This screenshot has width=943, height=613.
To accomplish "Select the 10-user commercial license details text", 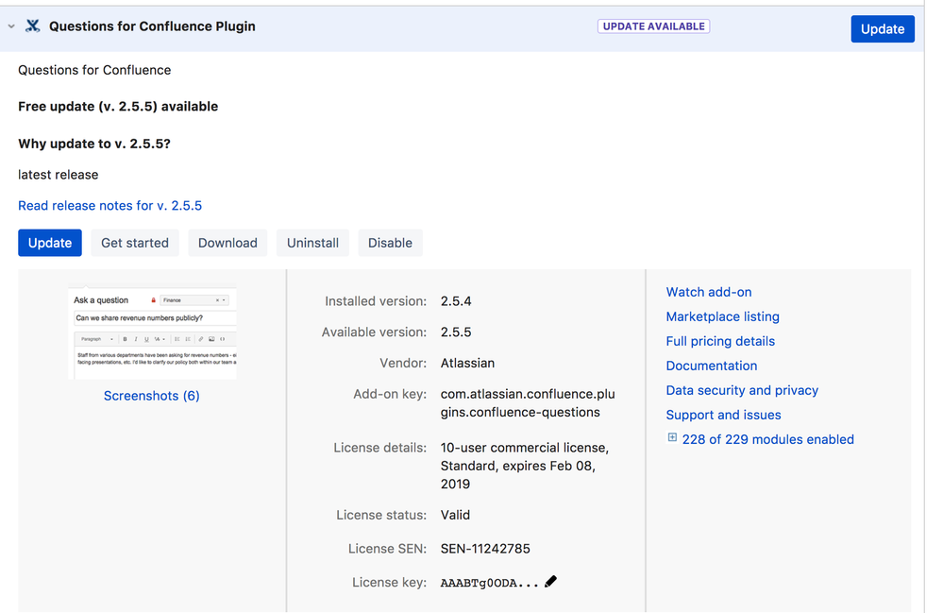I will click(x=525, y=467).
